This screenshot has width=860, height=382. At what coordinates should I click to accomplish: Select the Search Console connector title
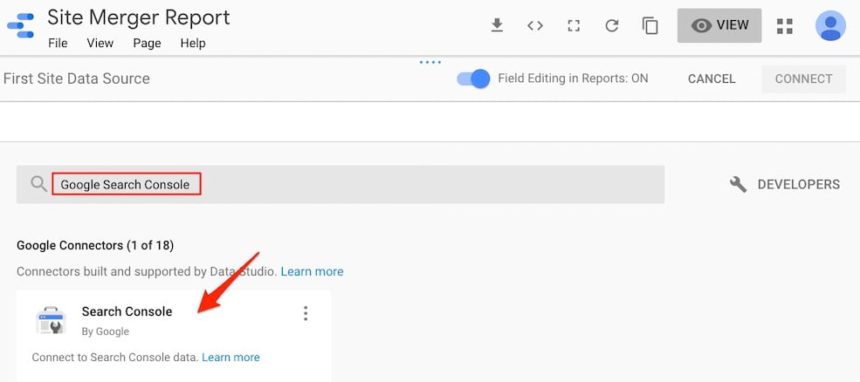click(127, 311)
